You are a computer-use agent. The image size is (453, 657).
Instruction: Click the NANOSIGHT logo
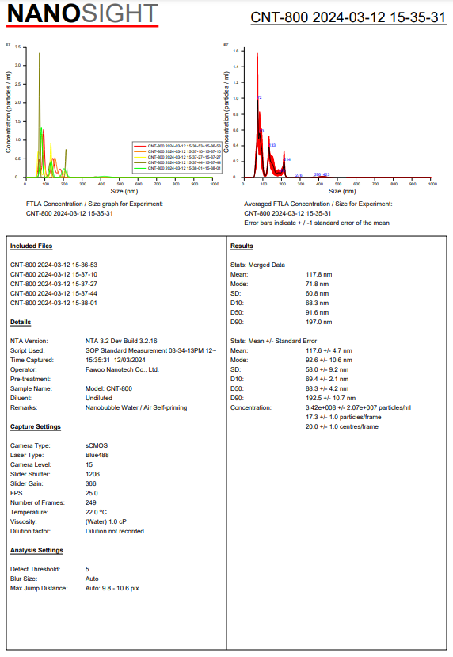coord(82,15)
